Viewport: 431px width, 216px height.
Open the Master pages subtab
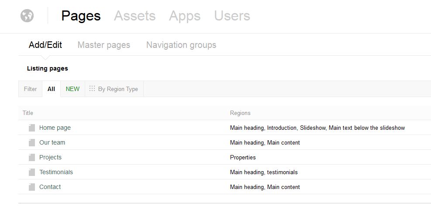pos(104,45)
